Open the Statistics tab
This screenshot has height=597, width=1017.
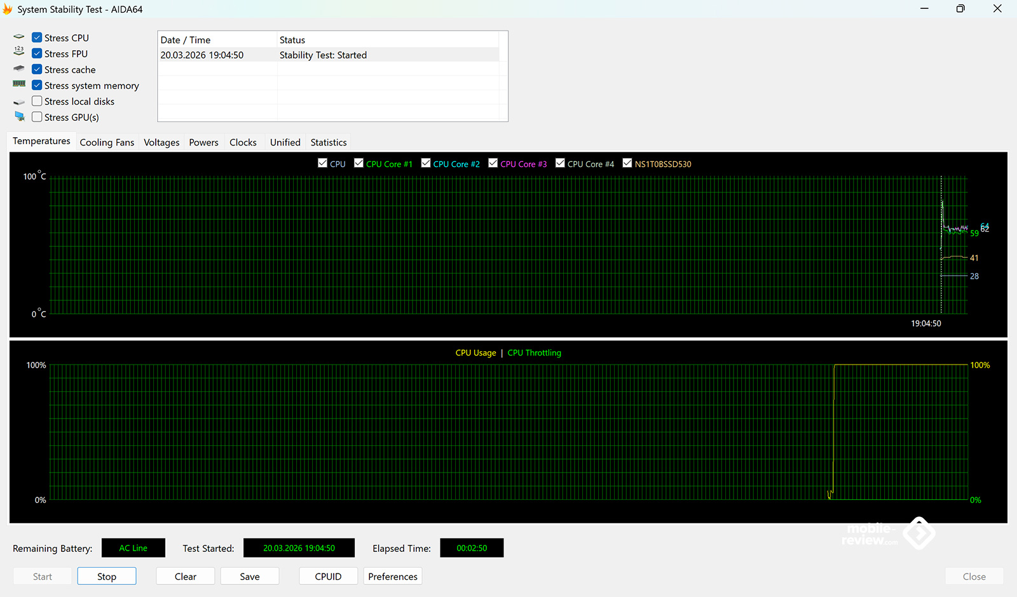(329, 142)
